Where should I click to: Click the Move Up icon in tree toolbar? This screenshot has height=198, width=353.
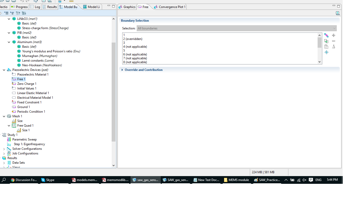[x=18, y=13]
